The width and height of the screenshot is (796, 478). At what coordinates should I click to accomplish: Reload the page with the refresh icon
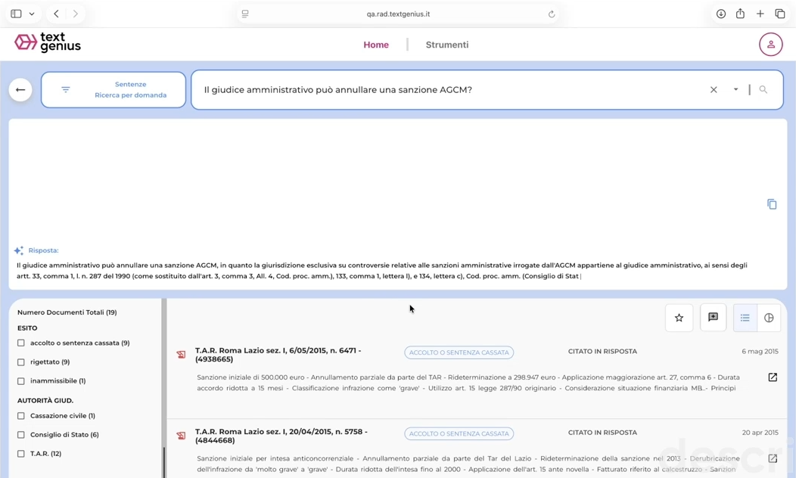[552, 14]
